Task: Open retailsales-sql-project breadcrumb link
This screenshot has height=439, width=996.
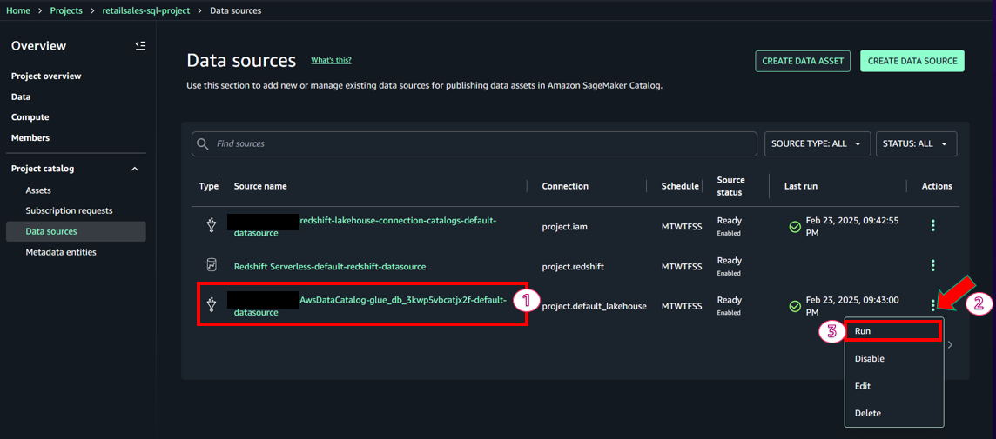Action: pos(146,10)
